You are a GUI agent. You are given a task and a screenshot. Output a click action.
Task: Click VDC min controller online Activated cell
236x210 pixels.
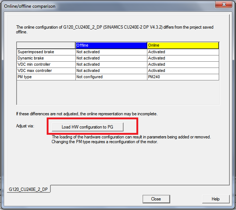point(183,64)
